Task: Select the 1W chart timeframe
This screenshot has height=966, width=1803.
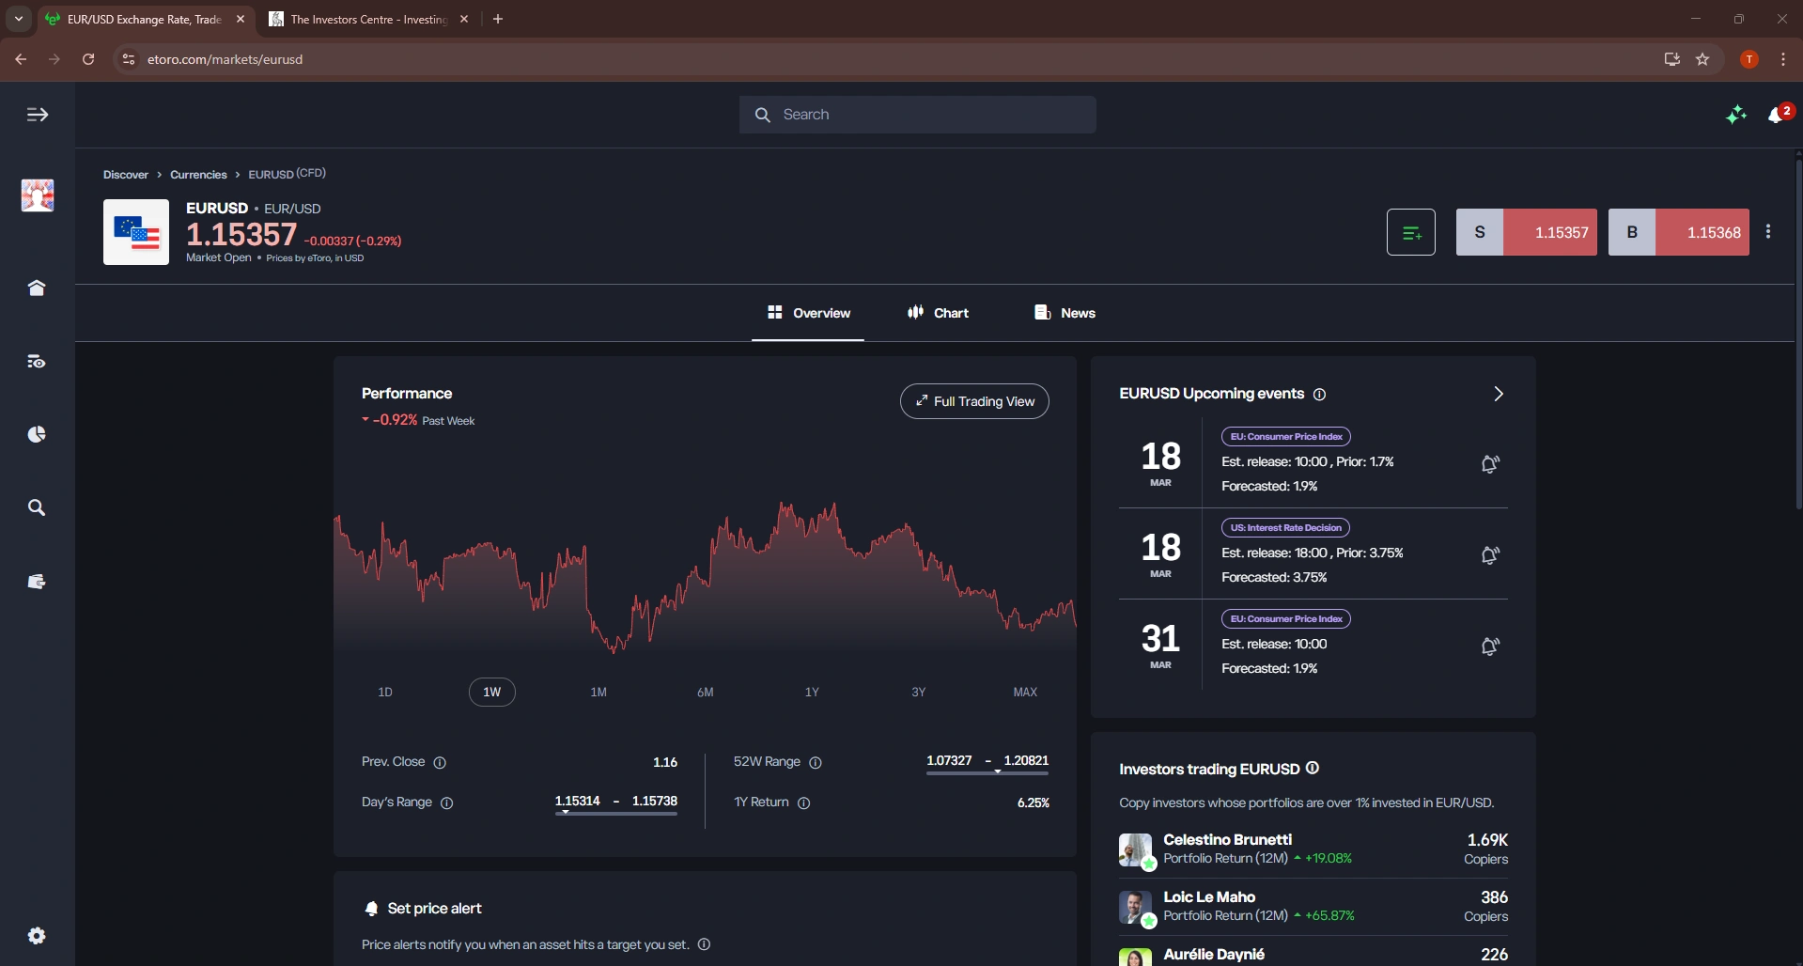Action: pyautogui.click(x=492, y=692)
